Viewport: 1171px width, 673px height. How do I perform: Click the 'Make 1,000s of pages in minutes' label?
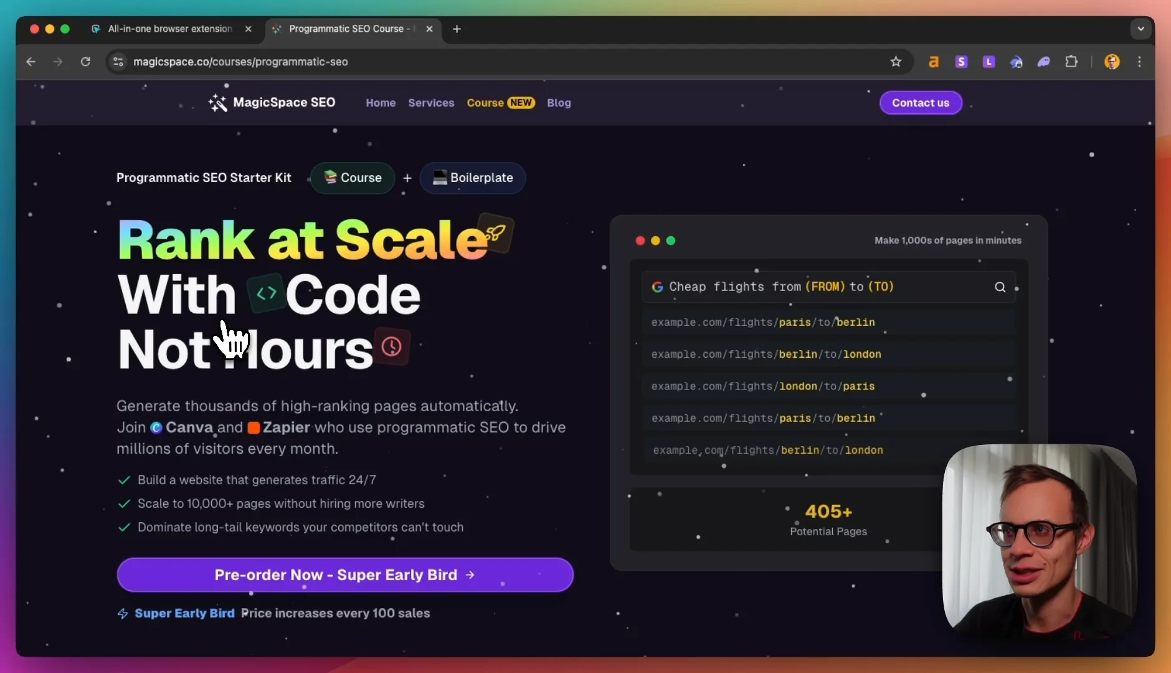(948, 241)
